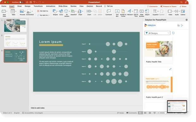Click the Table icon

coord(13,11)
